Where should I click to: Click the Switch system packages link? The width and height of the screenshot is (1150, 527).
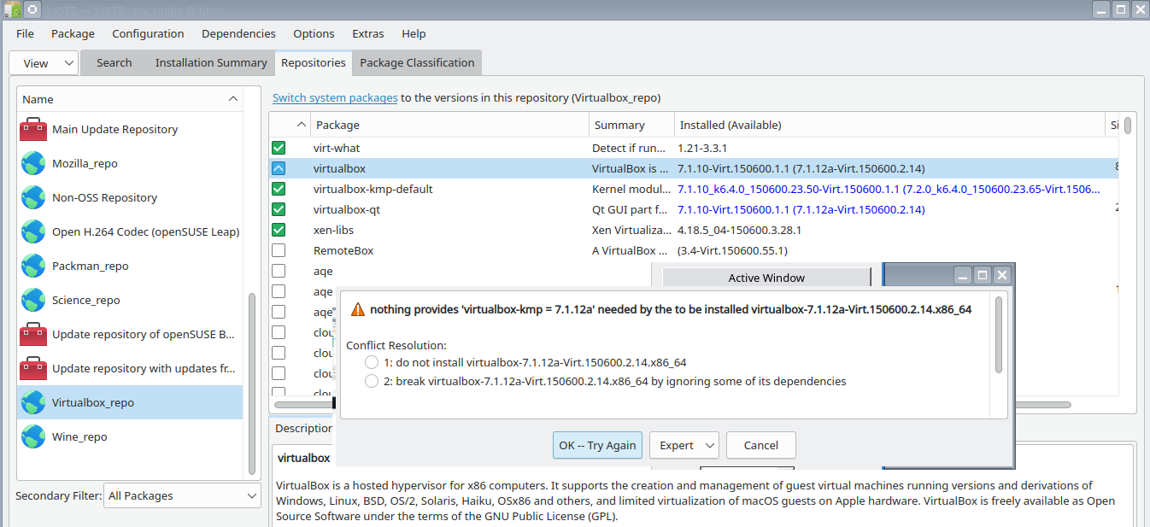[335, 98]
